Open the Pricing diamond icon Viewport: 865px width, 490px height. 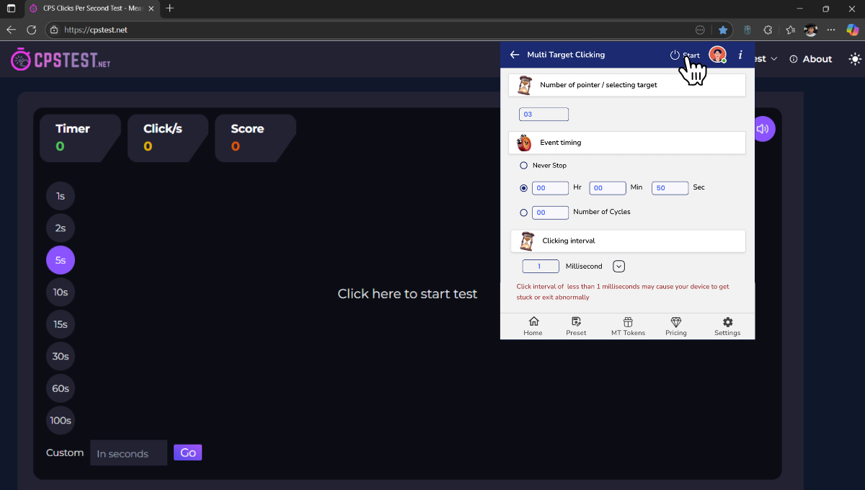[675, 326]
